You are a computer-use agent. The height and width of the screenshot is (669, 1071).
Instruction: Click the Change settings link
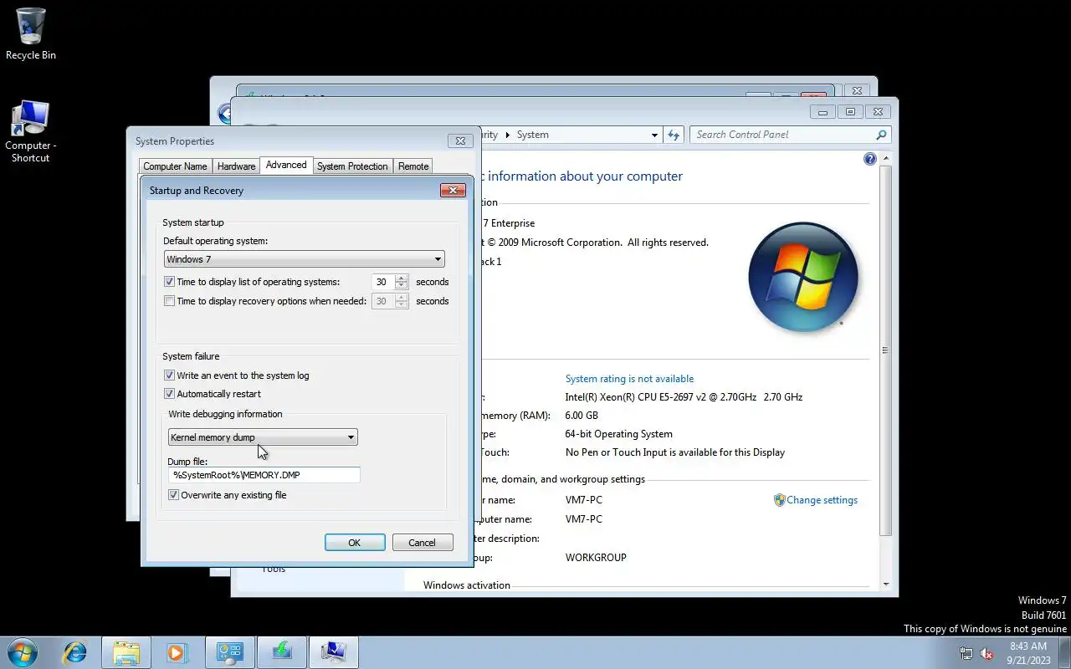point(822,500)
